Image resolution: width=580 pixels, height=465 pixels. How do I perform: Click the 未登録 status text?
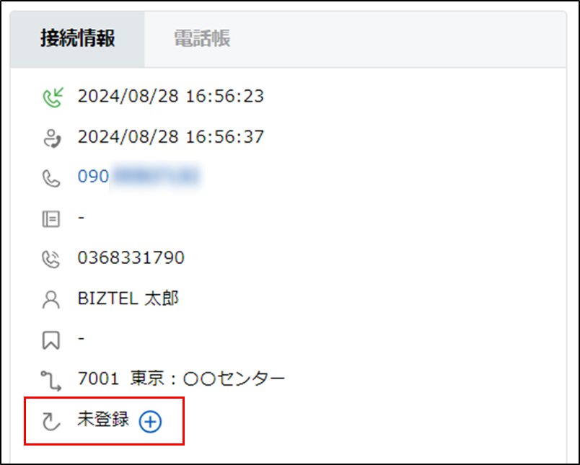point(102,420)
